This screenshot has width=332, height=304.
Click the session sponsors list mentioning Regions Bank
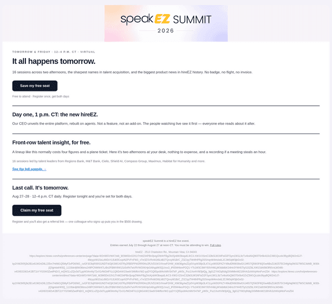point(108,161)
